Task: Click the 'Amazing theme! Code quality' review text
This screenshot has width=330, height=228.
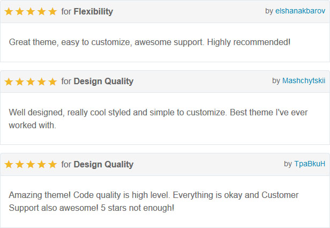Action: (x=154, y=201)
